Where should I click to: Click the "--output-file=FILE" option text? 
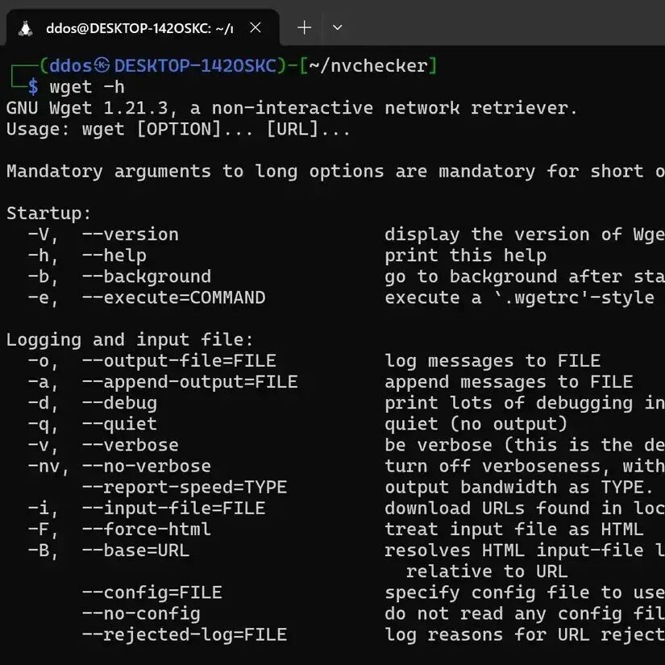point(179,361)
